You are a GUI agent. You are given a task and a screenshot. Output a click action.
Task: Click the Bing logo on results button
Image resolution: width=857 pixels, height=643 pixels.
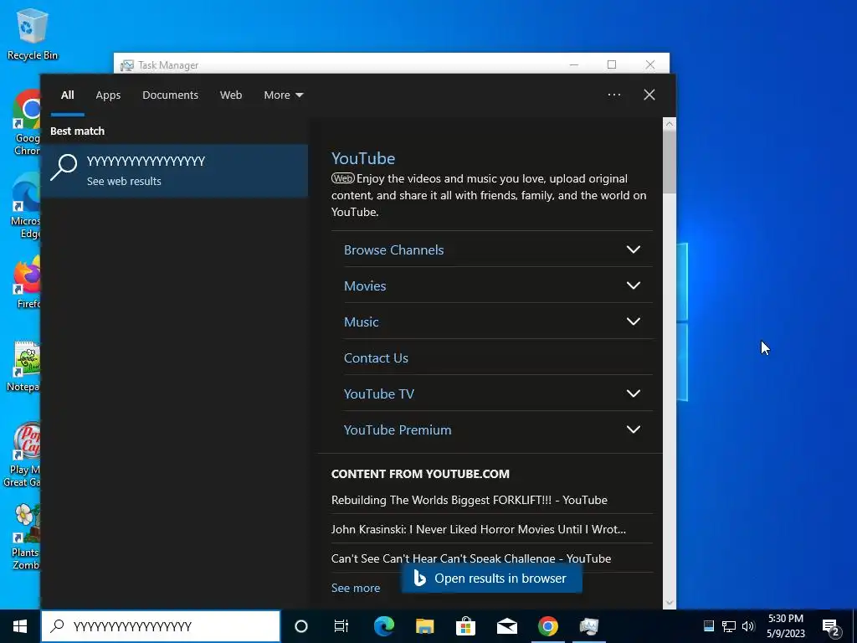[420, 578]
